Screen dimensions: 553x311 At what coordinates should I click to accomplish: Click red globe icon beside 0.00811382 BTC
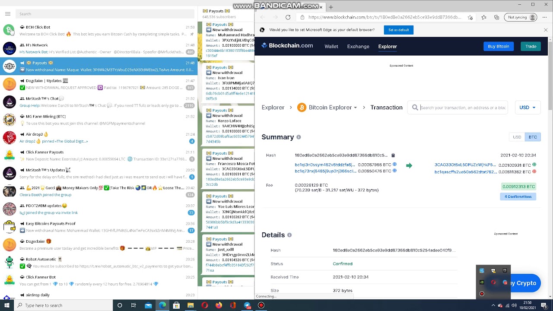[x=534, y=171]
